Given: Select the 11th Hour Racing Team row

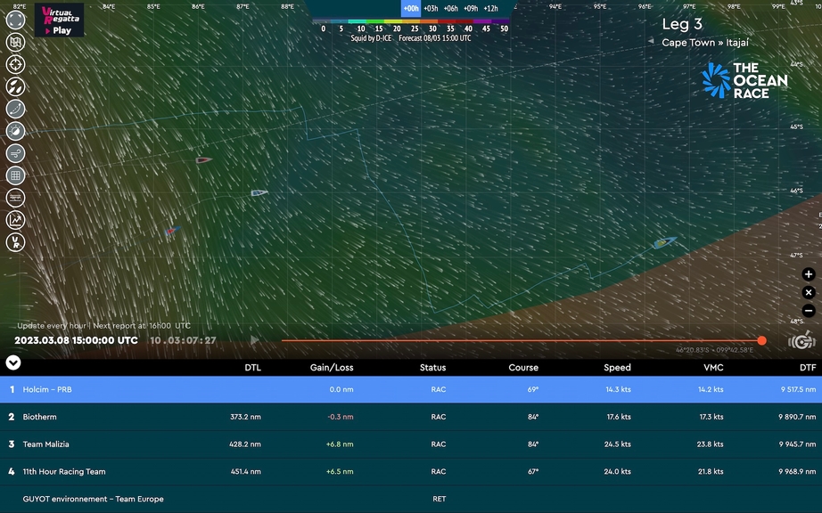Looking at the screenshot, I should [x=411, y=472].
